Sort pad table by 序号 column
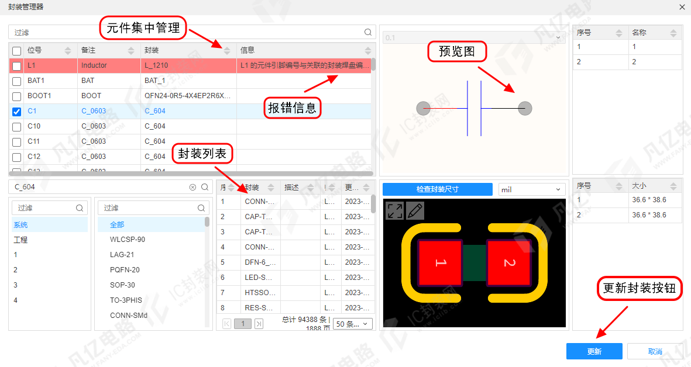Screen dimensions: 691x367 (x=618, y=186)
